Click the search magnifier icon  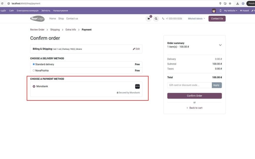[156, 19]
